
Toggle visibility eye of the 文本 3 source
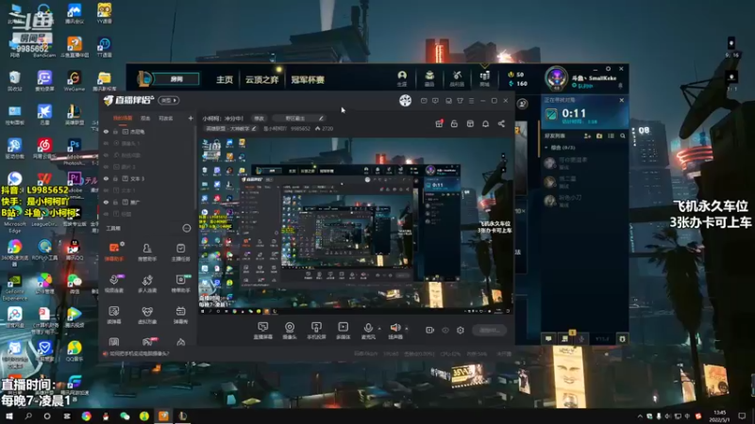[106, 178]
